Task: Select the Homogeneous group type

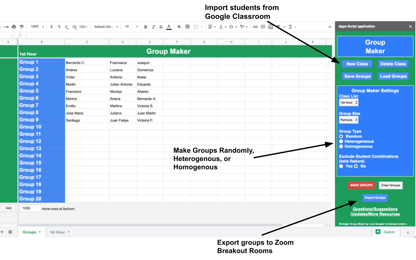Action: [341, 146]
